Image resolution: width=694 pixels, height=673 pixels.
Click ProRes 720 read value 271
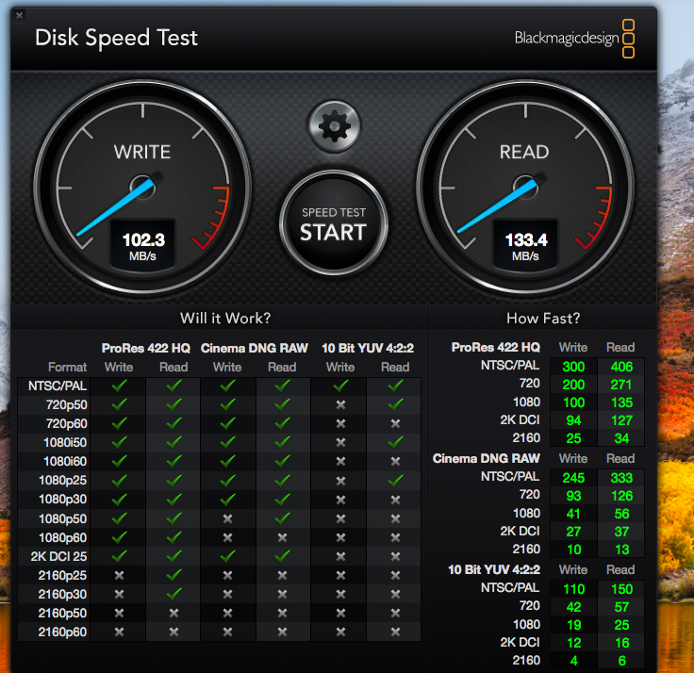tap(621, 385)
